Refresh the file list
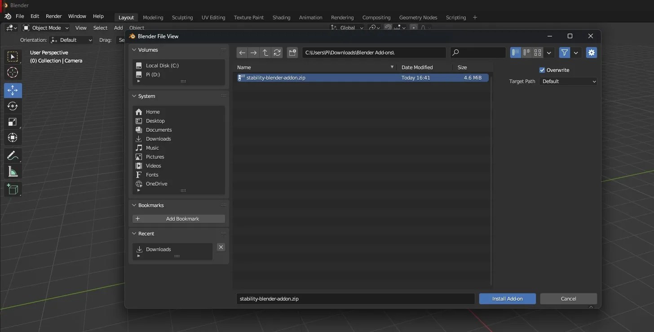Image resolution: width=654 pixels, height=332 pixels. click(277, 53)
